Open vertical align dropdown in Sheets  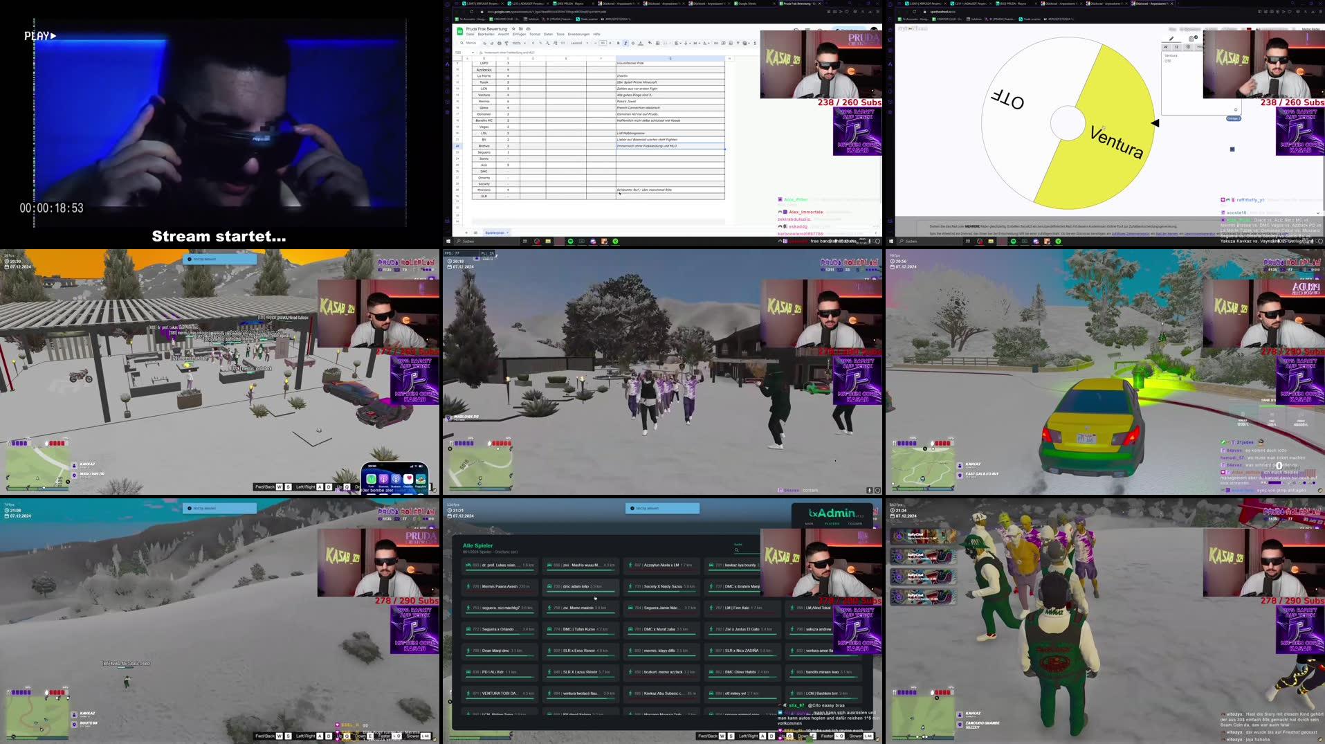click(x=687, y=43)
